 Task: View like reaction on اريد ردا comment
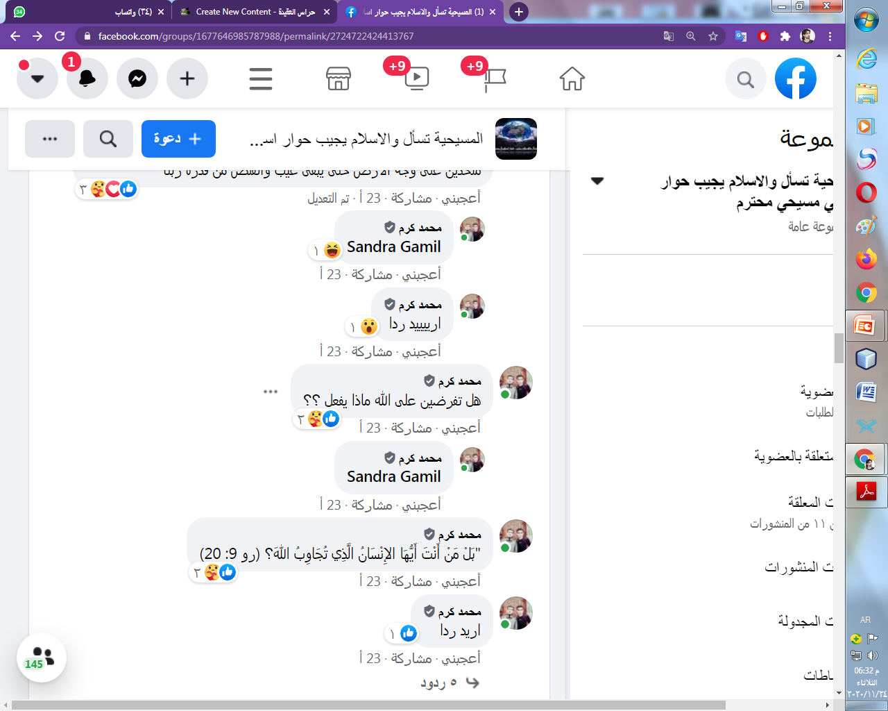(402, 633)
